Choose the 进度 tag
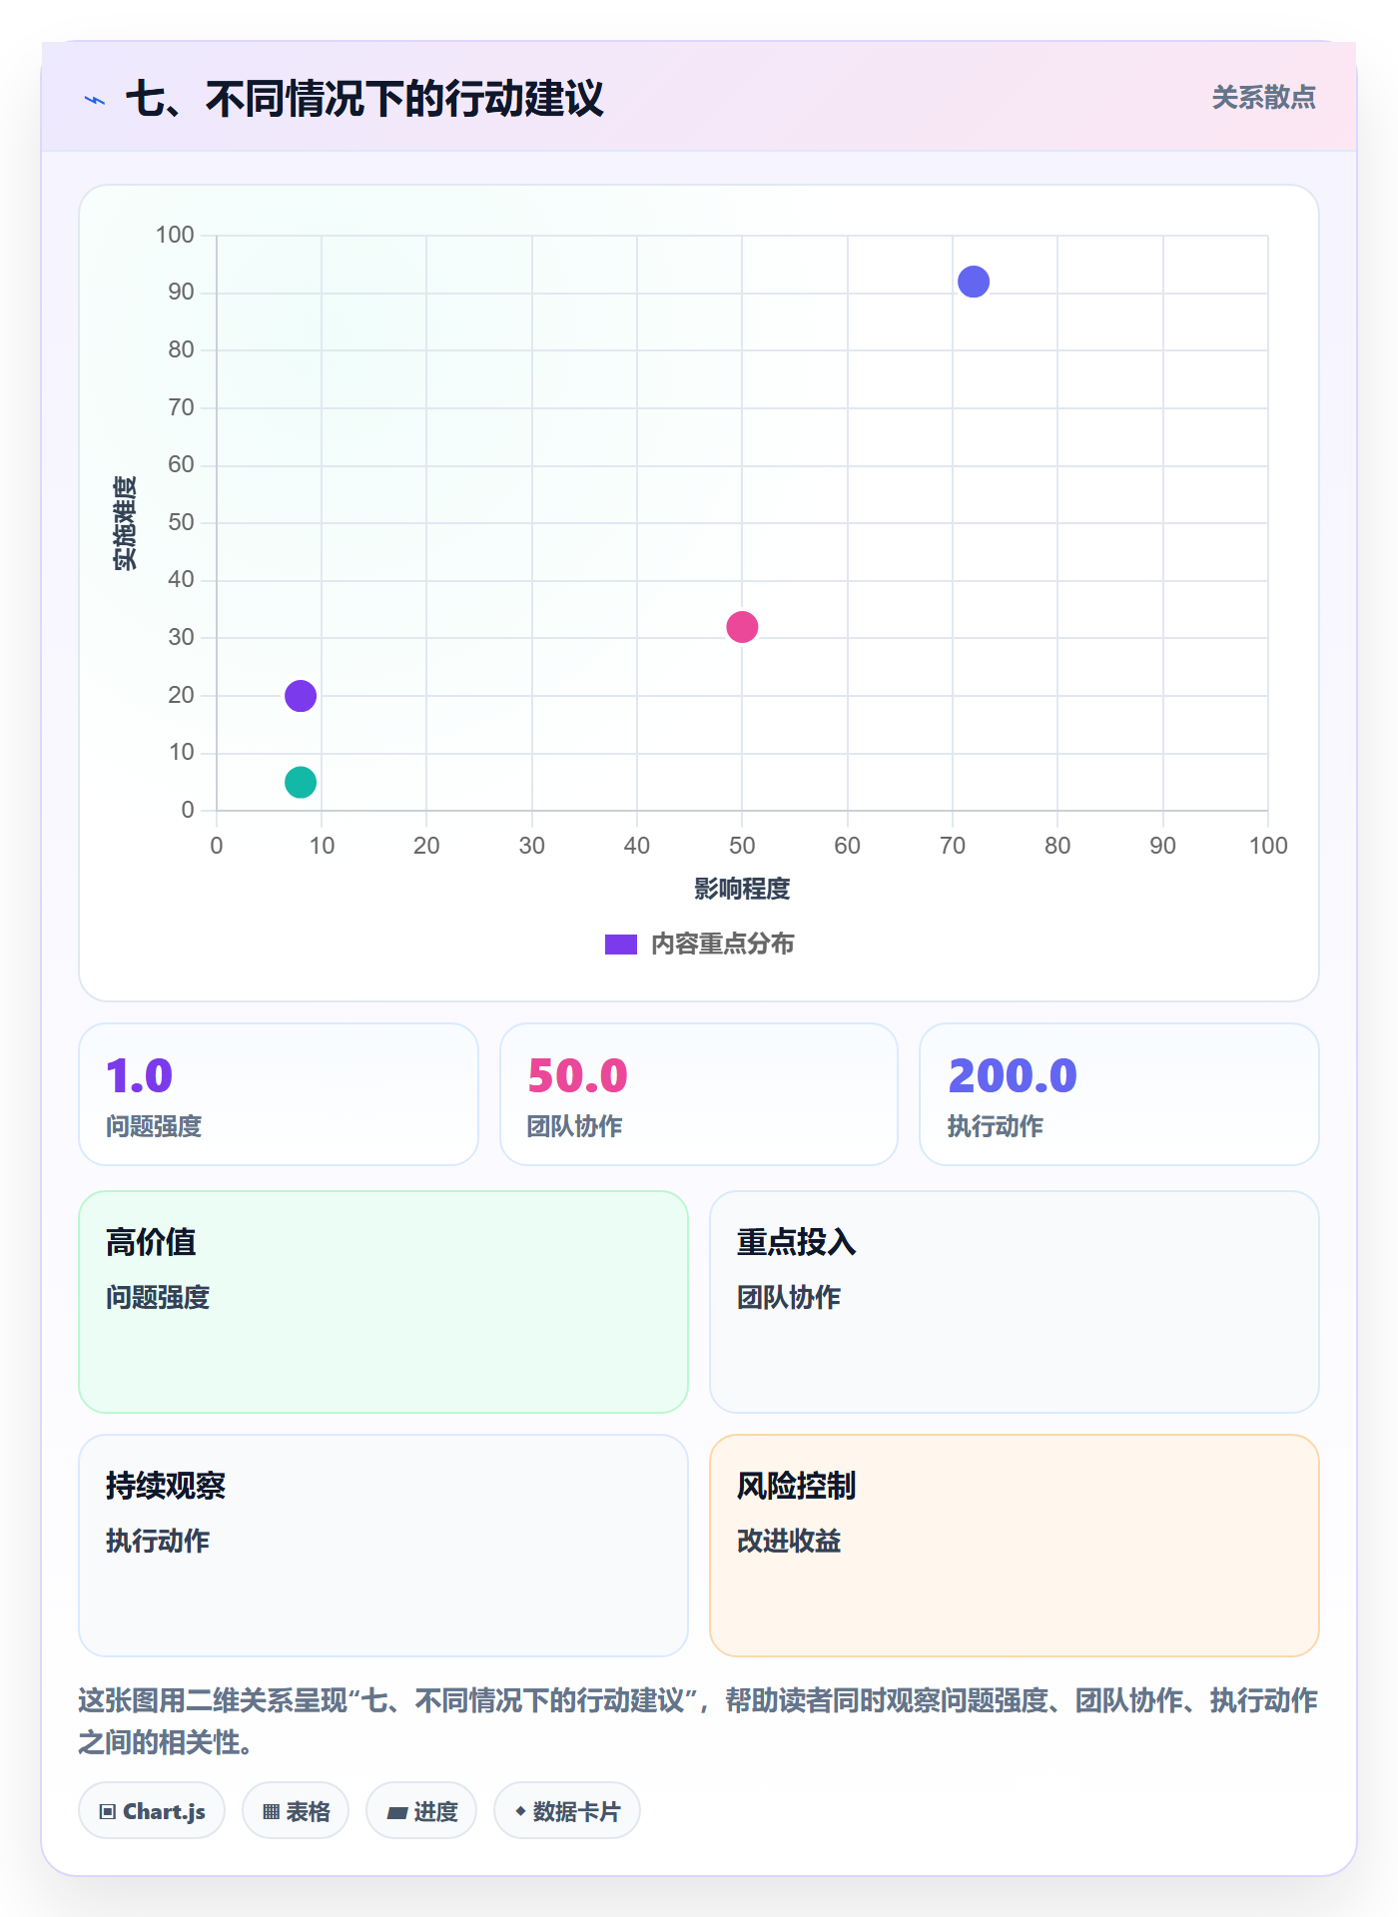 pos(421,1811)
